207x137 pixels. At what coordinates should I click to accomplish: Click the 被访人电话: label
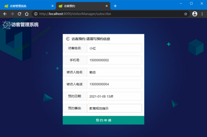coord(75,84)
